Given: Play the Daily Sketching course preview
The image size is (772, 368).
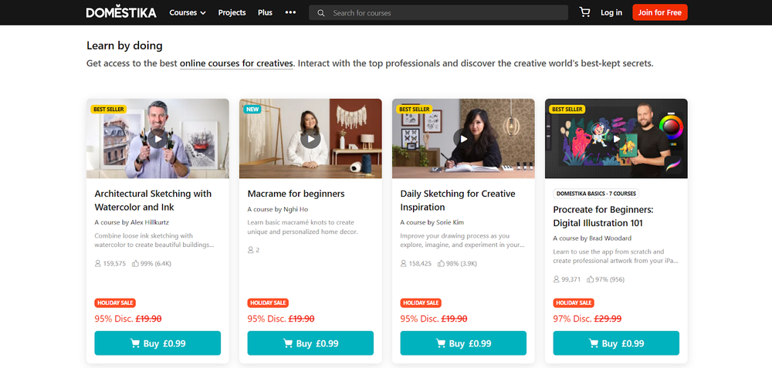Looking at the screenshot, I should click(x=463, y=140).
